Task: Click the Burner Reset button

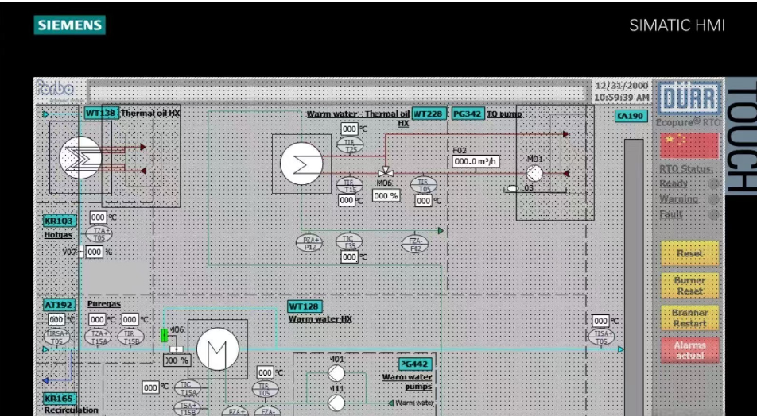Action: [689, 285]
